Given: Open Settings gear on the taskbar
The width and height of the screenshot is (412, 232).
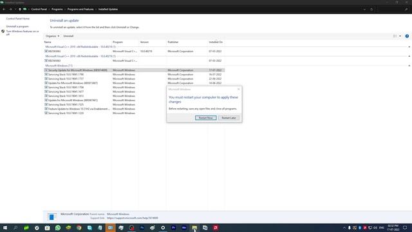Looking at the screenshot, I should click(x=163, y=227).
